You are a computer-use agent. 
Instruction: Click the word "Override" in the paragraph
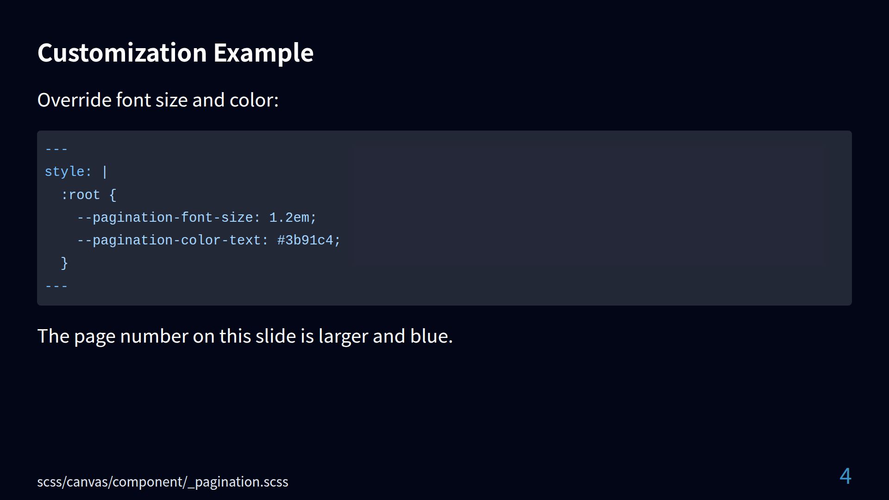(74, 100)
